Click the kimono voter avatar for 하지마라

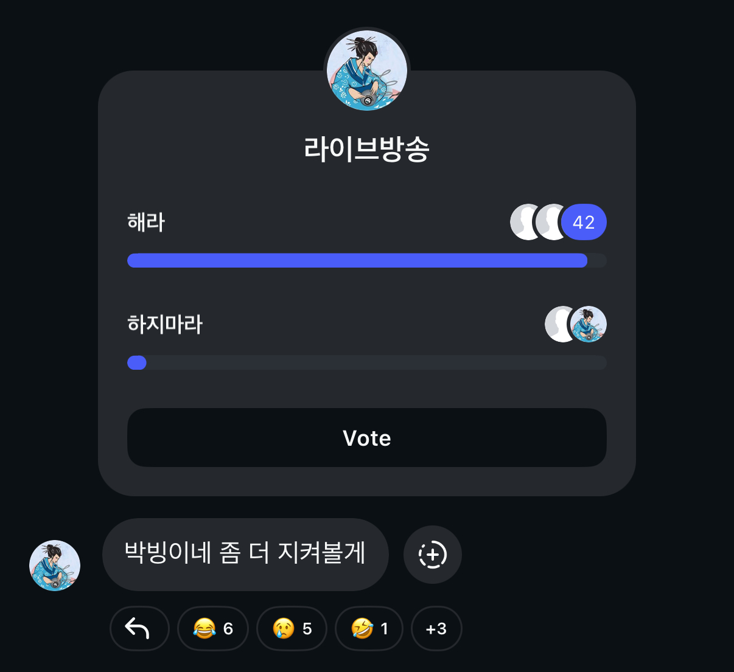589,324
